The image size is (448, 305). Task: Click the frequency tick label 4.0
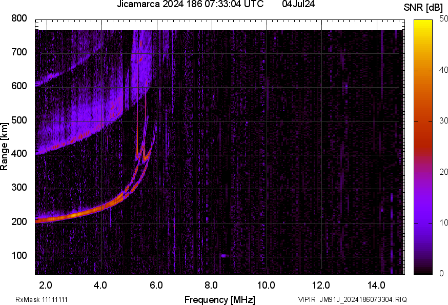pos(100,286)
